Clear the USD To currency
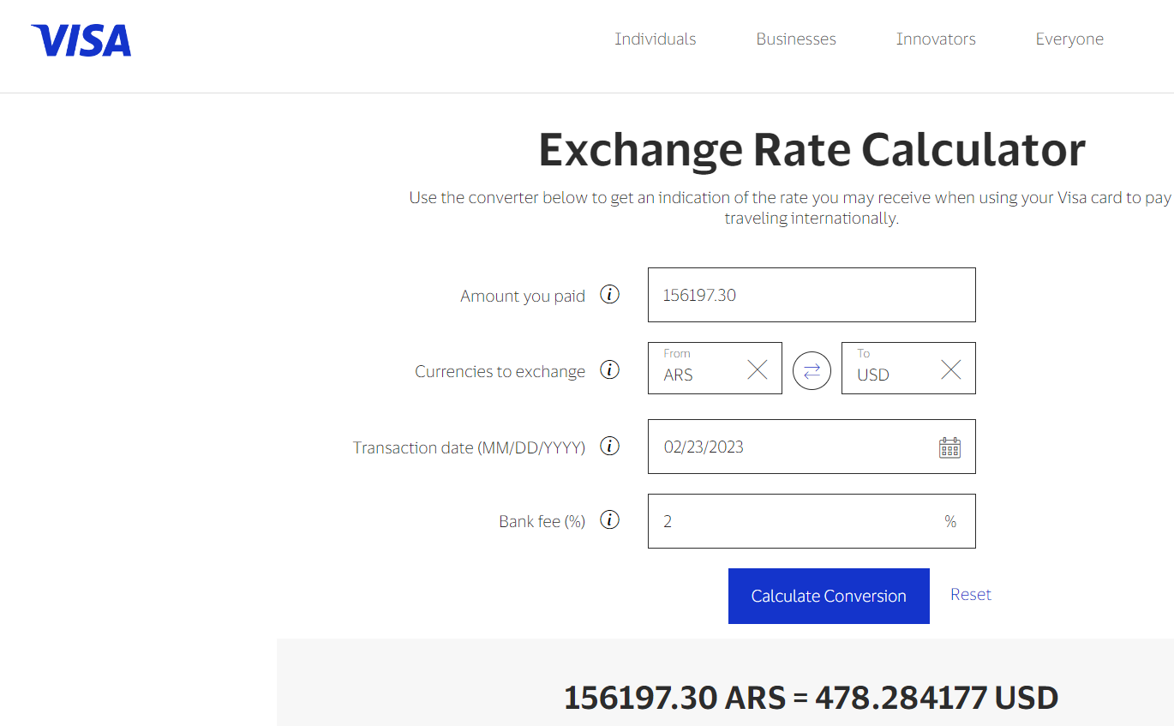Screen dimensions: 1174x726 coord(951,369)
